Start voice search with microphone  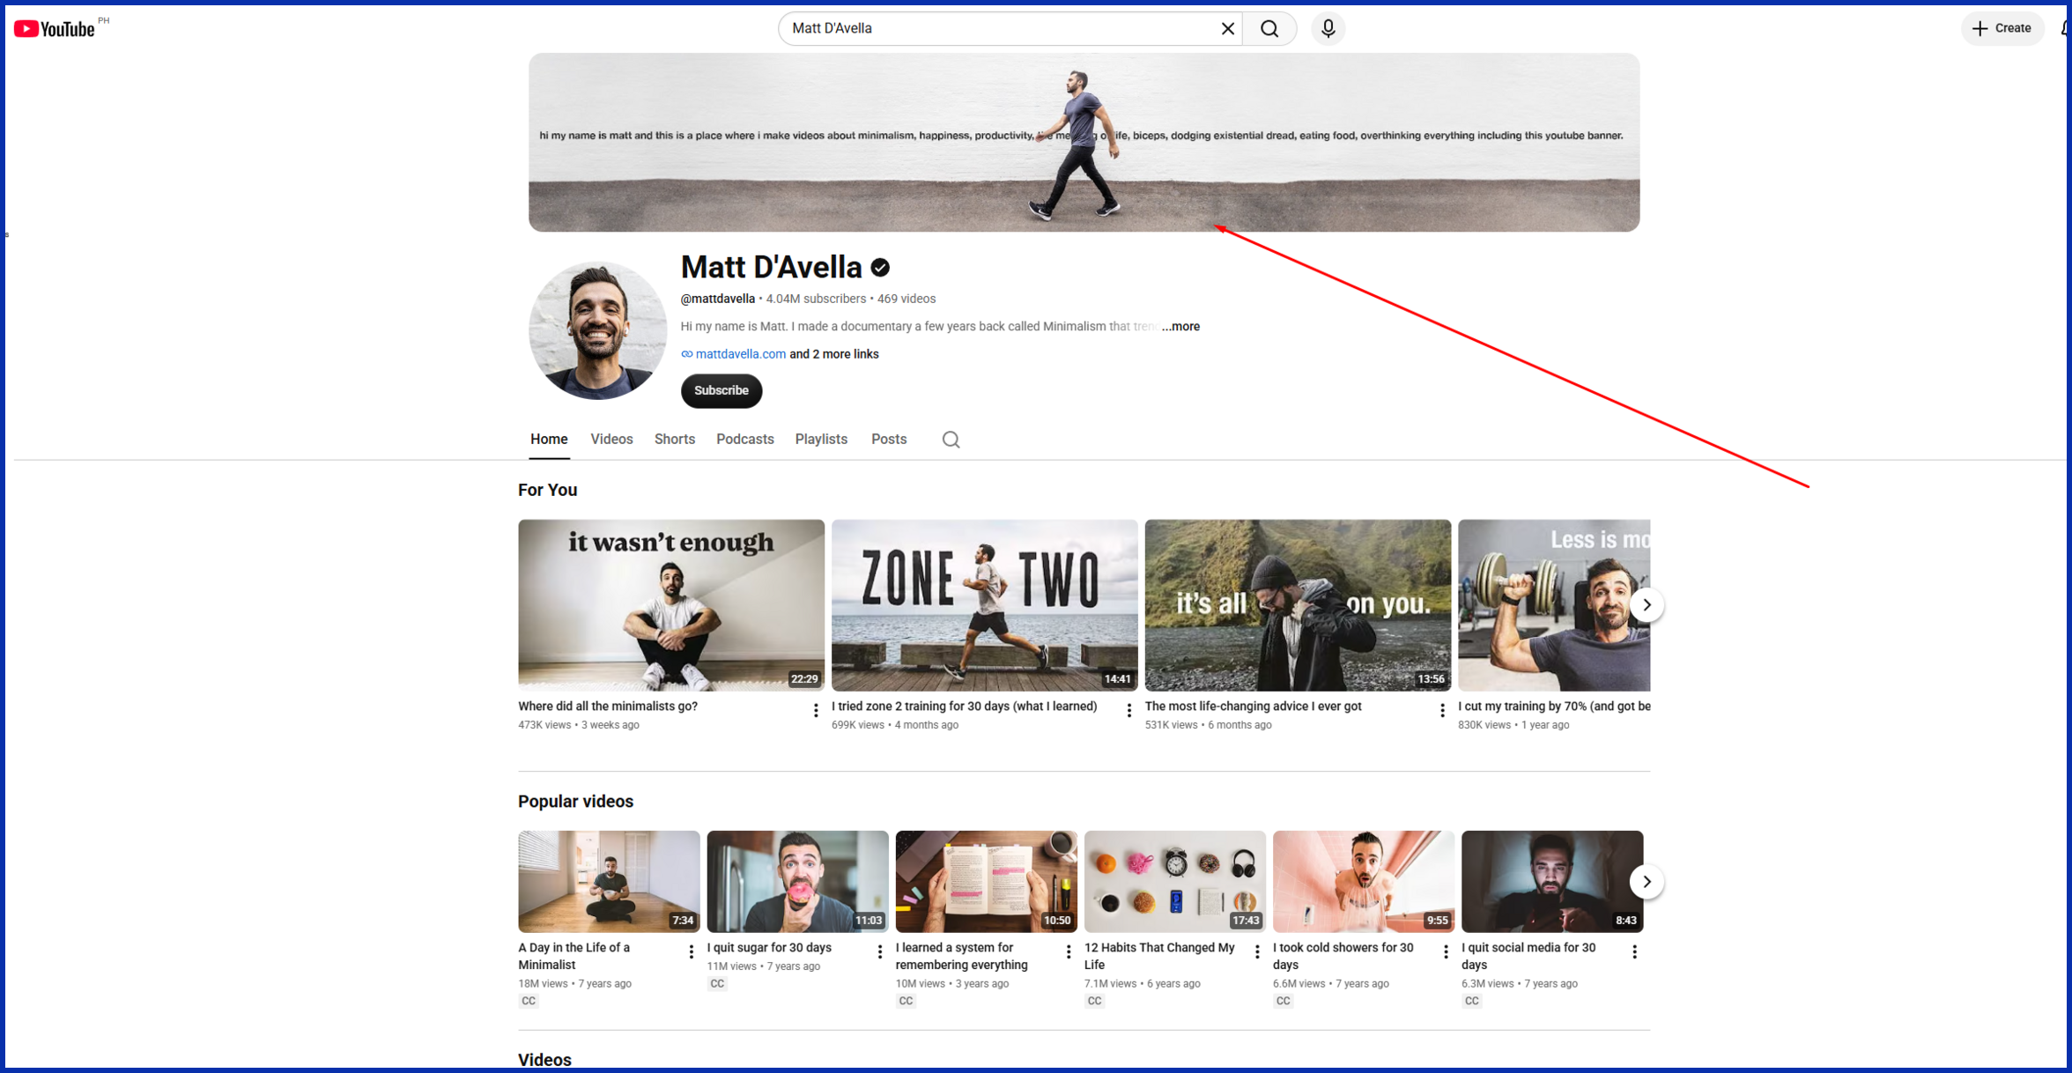[1328, 29]
